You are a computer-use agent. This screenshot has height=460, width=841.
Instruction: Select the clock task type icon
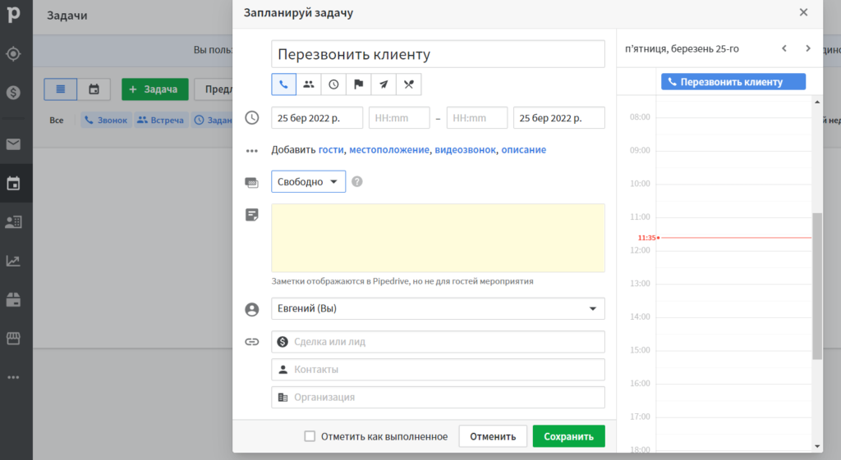pyautogui.click(x=333, y=84)
